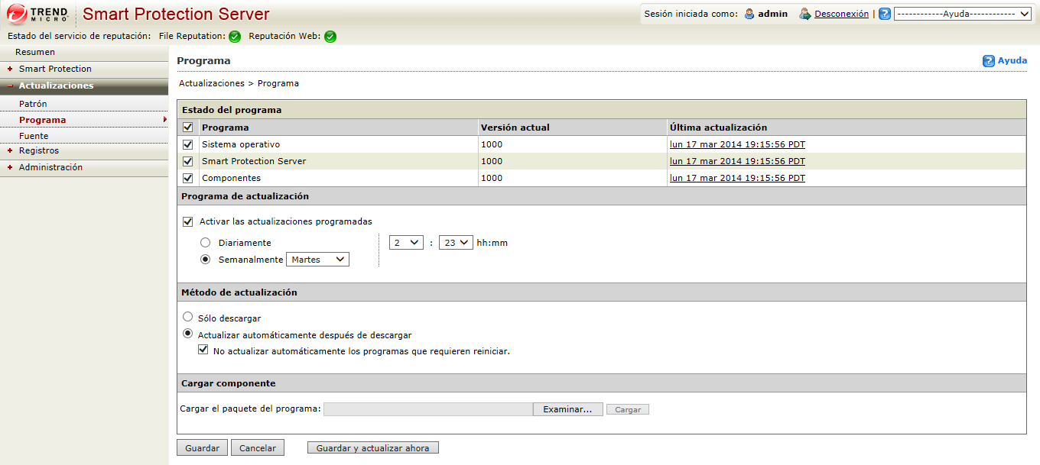Click the Reputación Web green status icon
This screenshot has width=1040, height=465.
point(330,37)
